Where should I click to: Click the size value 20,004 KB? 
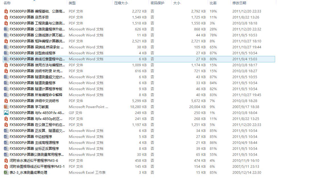tap(197, 107)
